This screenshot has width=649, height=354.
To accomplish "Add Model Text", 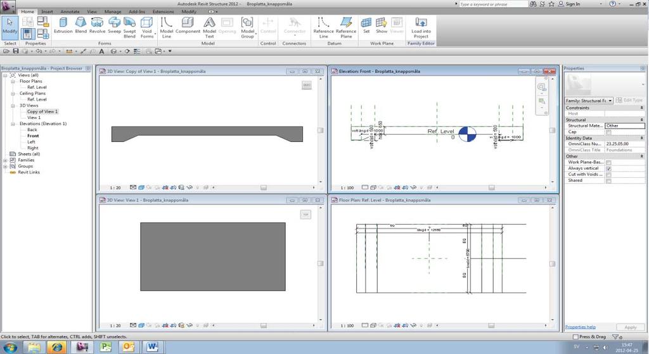I will click(209, 28).
